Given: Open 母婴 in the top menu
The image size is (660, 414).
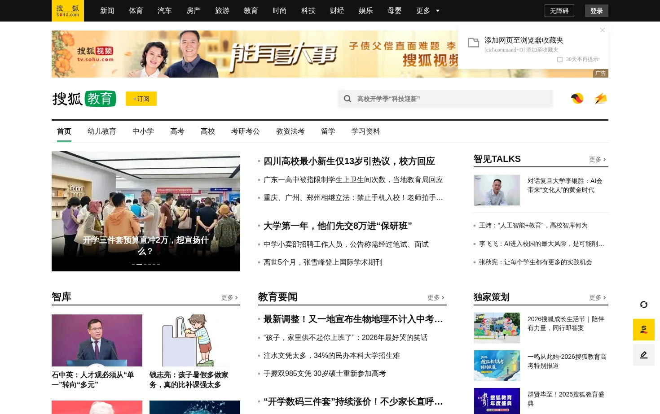Looking at the screenshot, I should (395, 11).
